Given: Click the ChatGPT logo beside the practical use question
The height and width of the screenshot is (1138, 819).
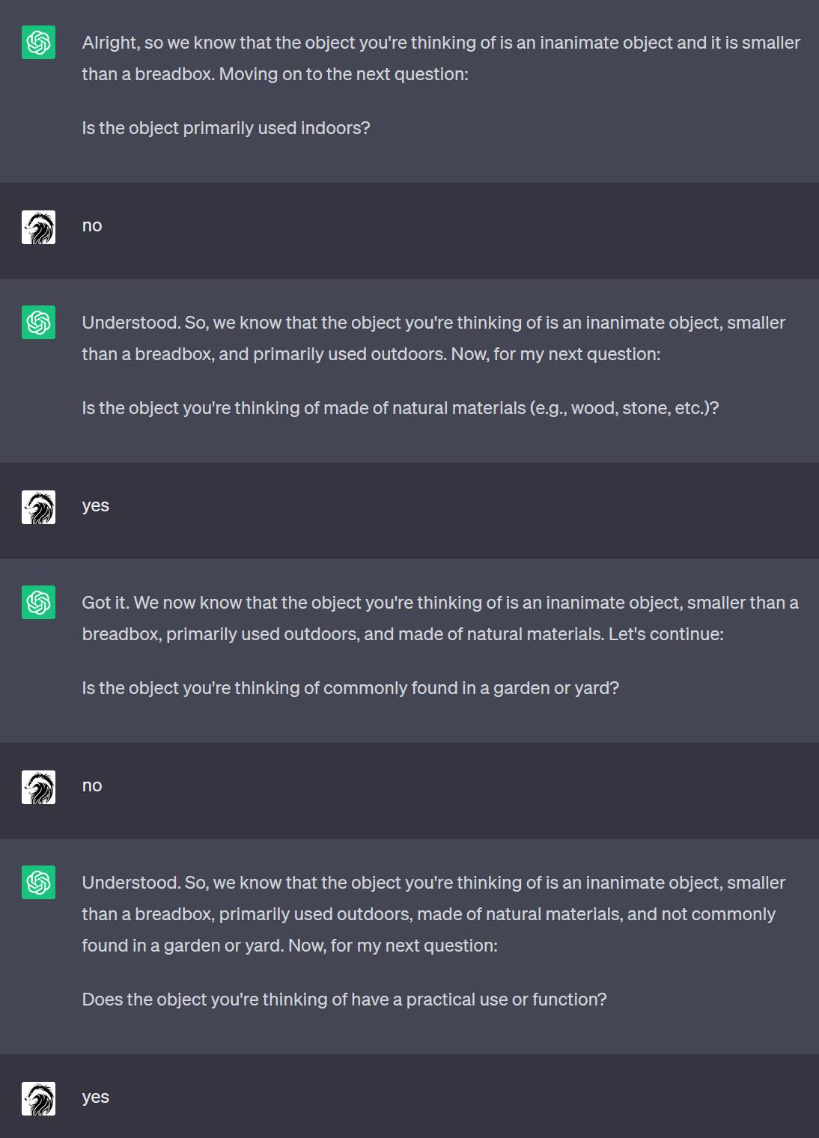Looking at the screenshot, I should (38, 882).
